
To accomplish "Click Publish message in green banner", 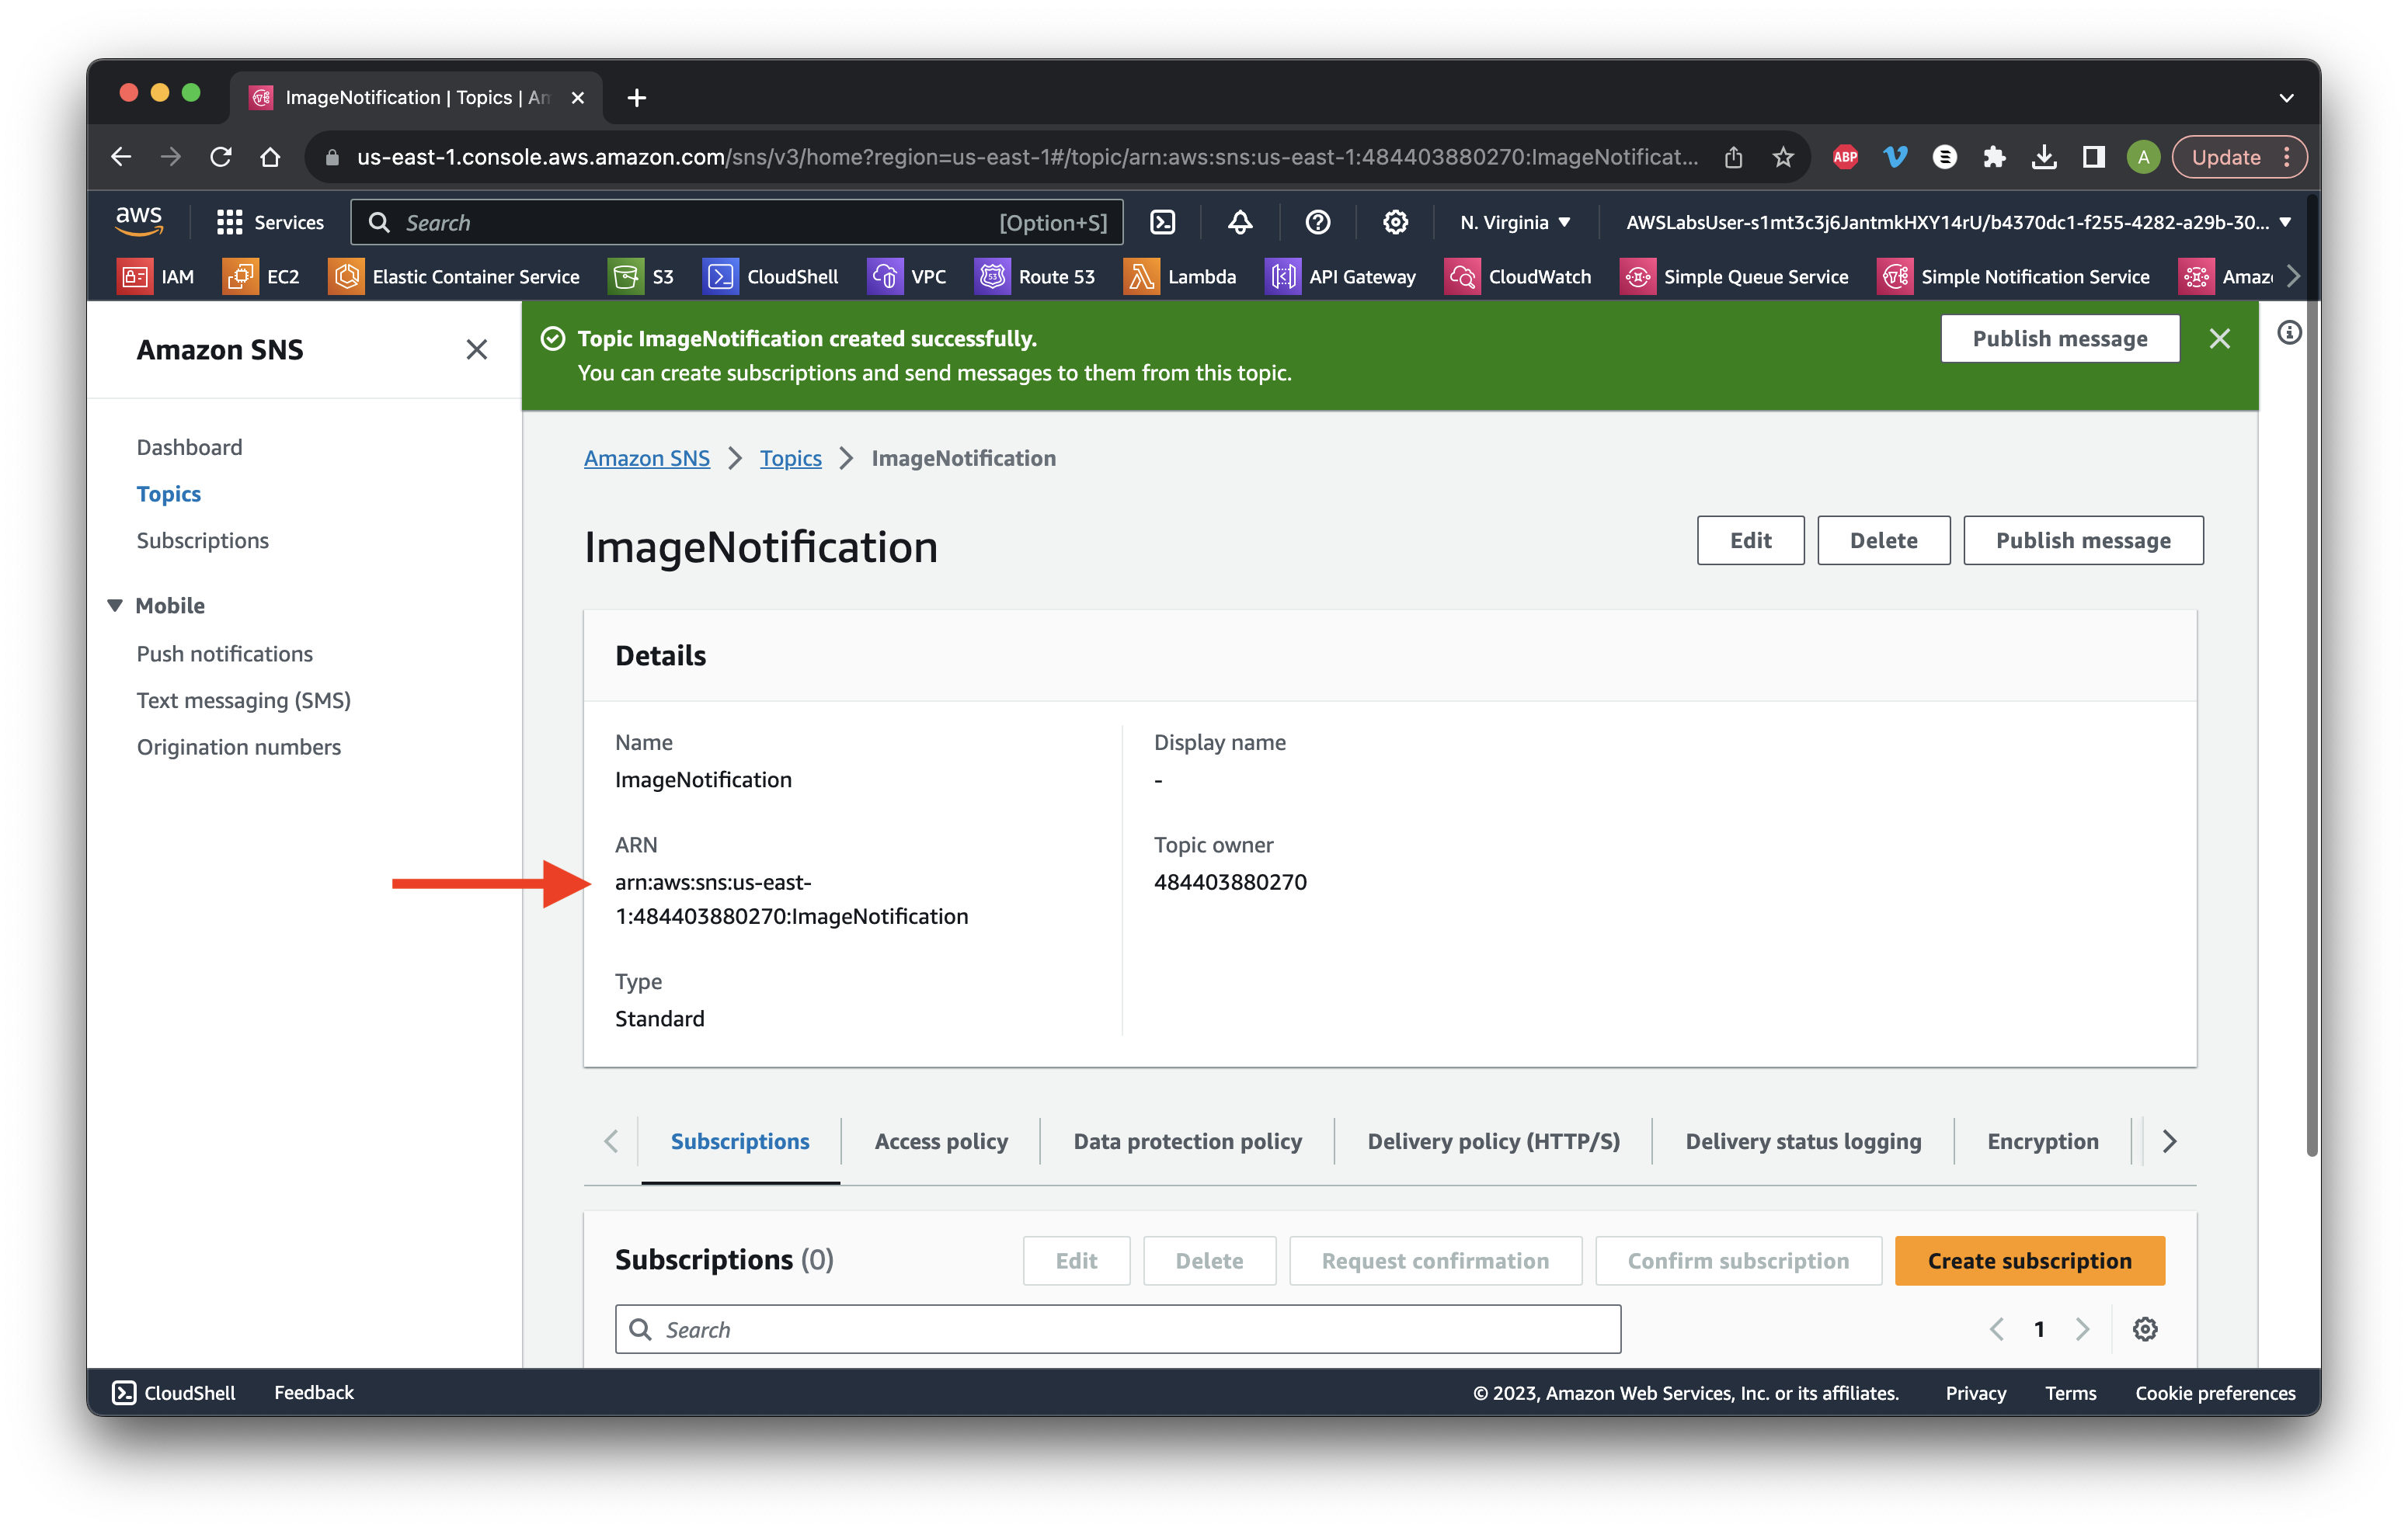I will click(2059, 338).
